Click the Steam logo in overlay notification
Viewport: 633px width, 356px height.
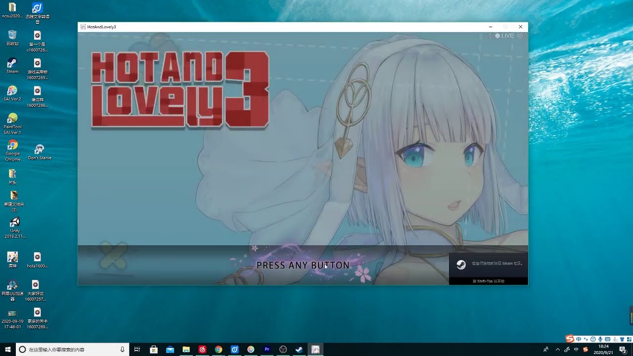click(461, 265)
